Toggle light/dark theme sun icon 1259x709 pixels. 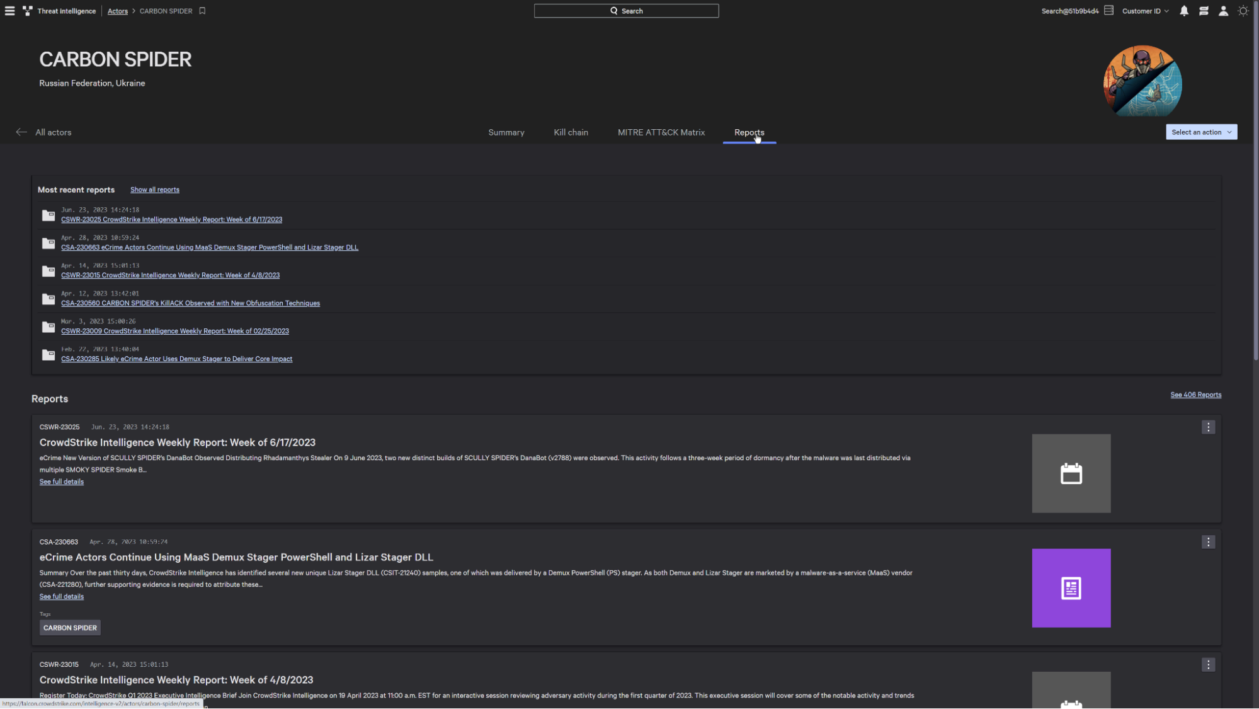[x=1243, y=11]
